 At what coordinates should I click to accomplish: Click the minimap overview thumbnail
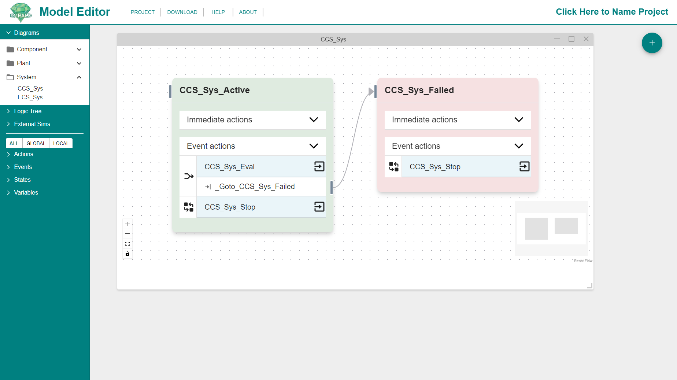[551, 229]
